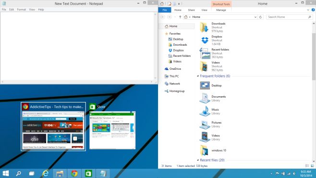Open the address bar history dropdown
The height and width of the screenshot is (178, 316).
click(x=255, y=17)
